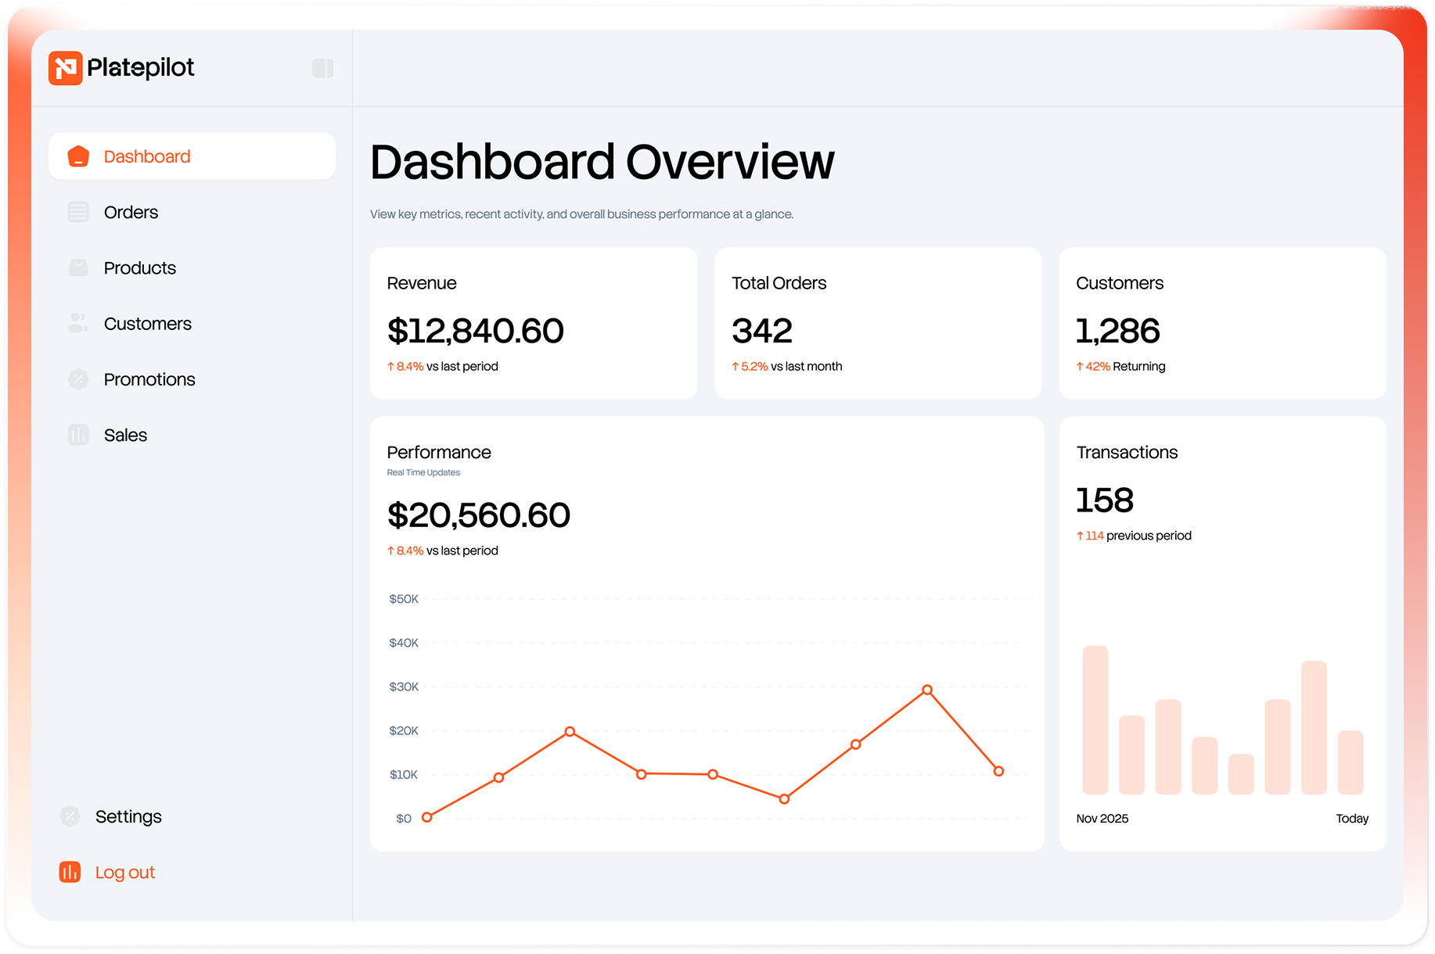Viewport: 1435px width, 954px height.
Task: Click the Log out icon
Action: (70, 872)
